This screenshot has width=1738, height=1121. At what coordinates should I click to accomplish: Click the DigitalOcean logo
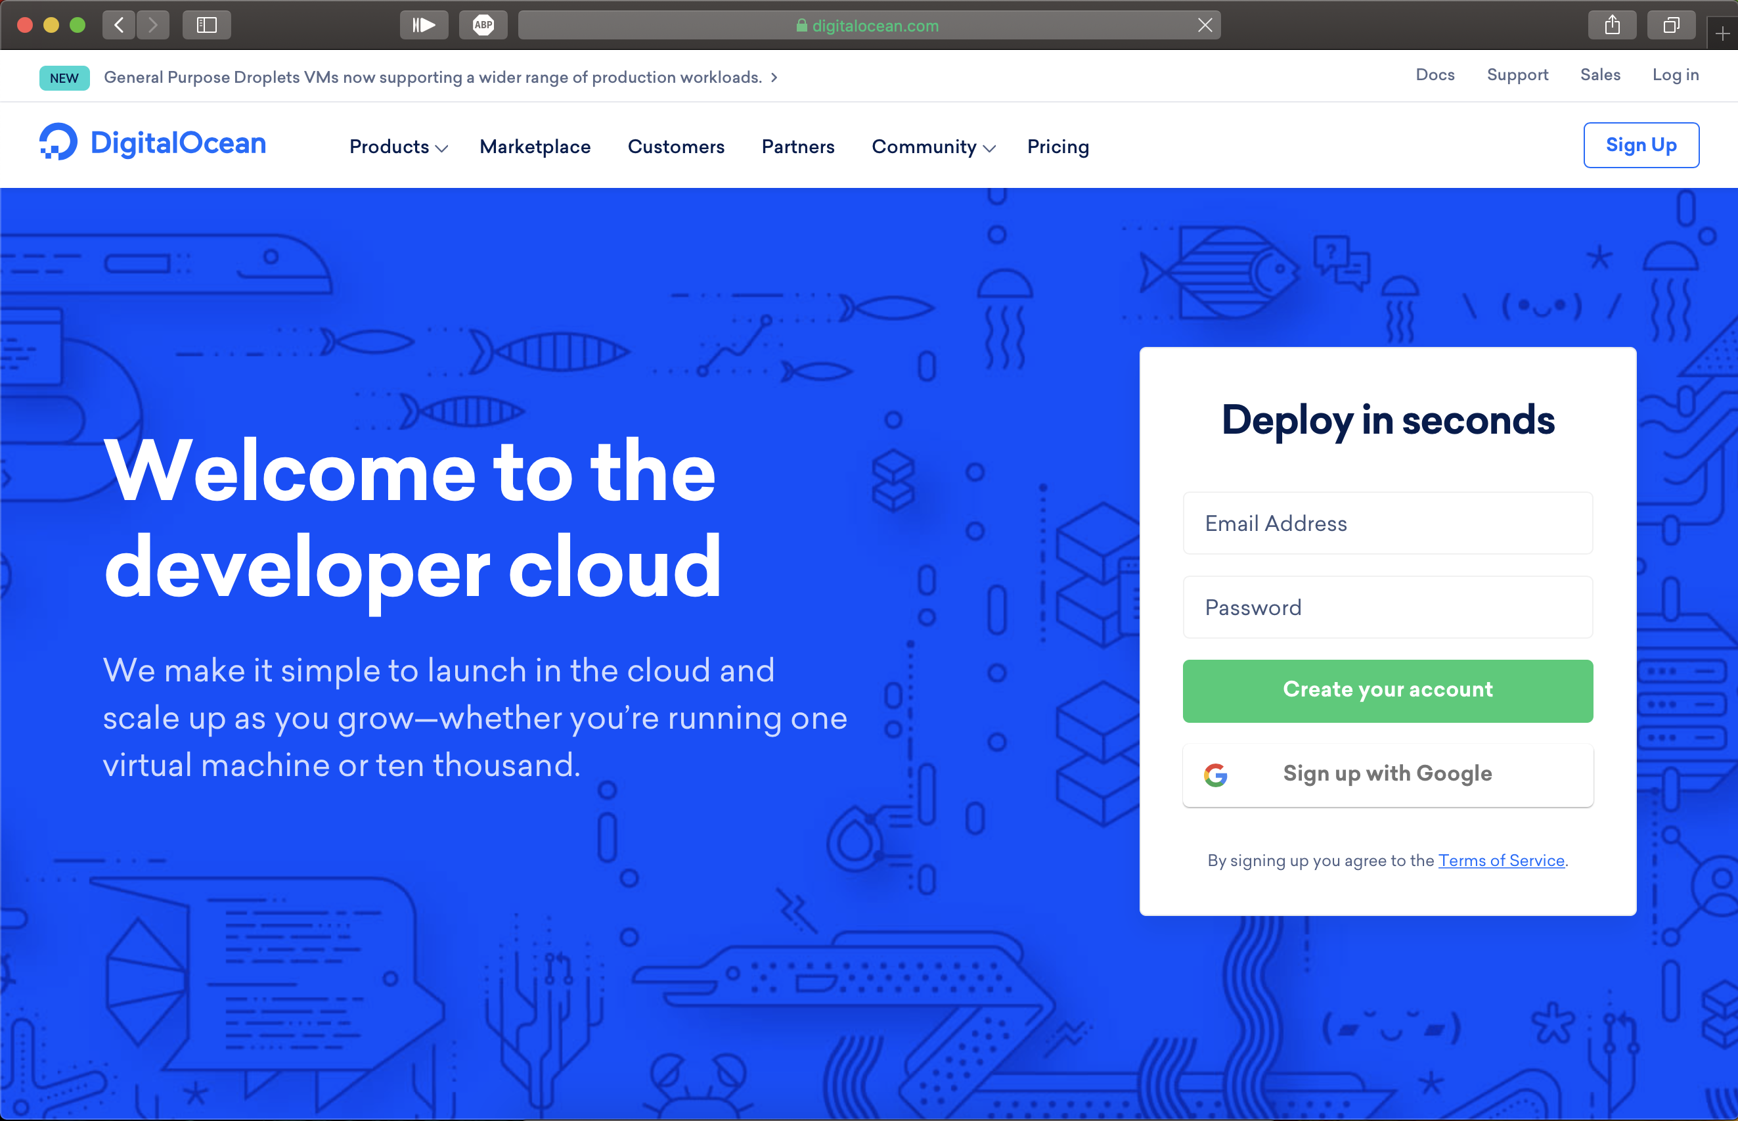point(153,143)
